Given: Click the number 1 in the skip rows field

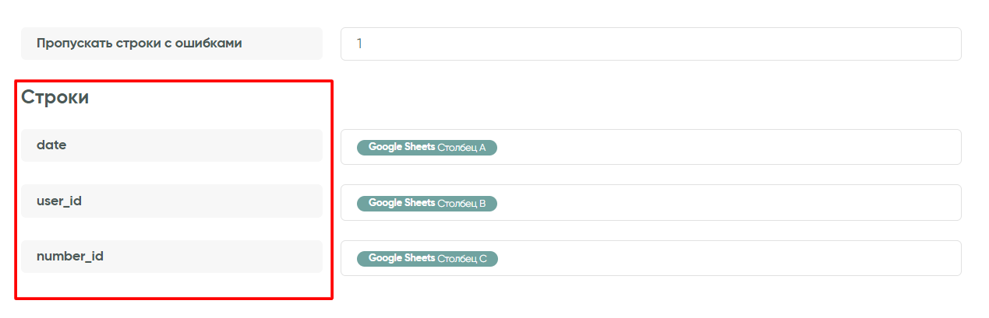Looking at the screenshot, I should [359, 44].
